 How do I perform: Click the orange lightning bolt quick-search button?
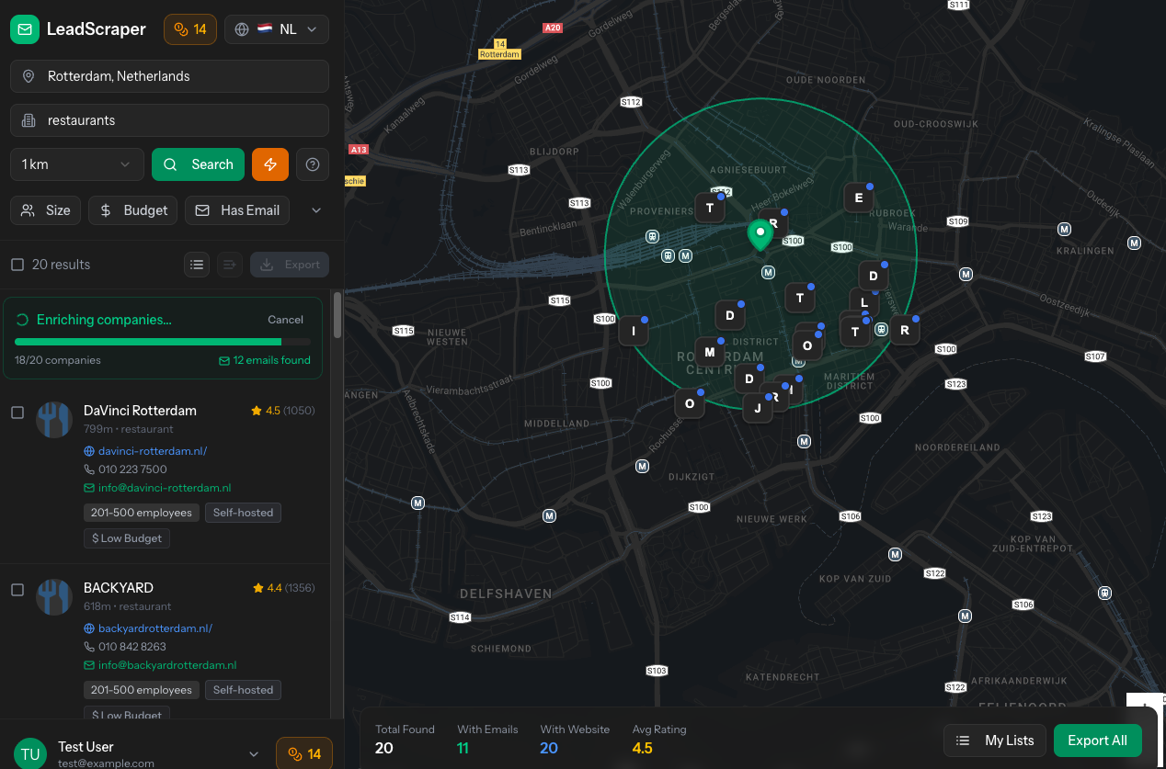pyautogui.click(x=270, y=164)
